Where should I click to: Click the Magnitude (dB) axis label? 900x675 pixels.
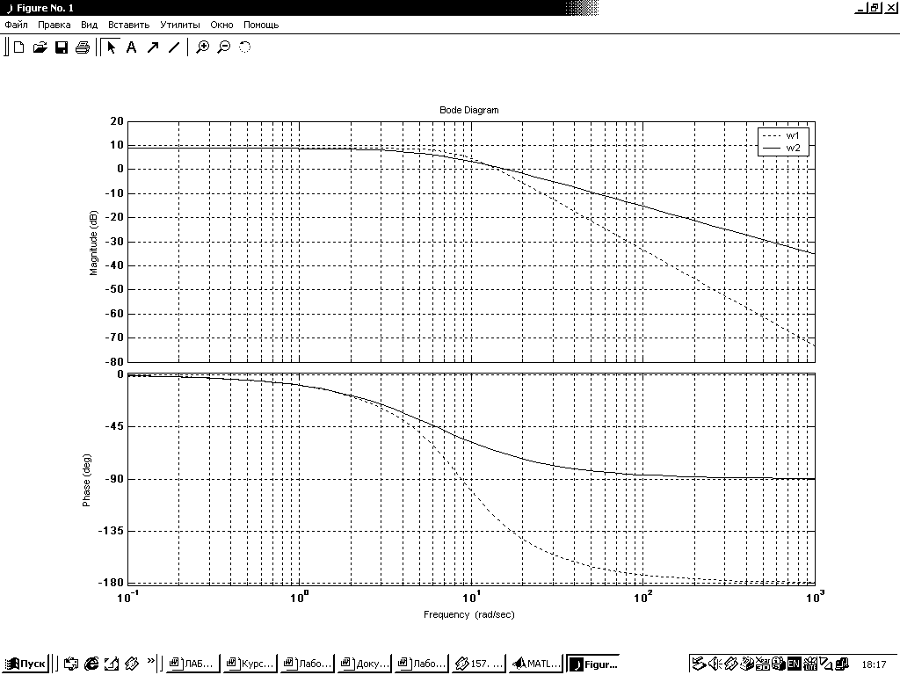pyautogui.click(x=93, y=243)
